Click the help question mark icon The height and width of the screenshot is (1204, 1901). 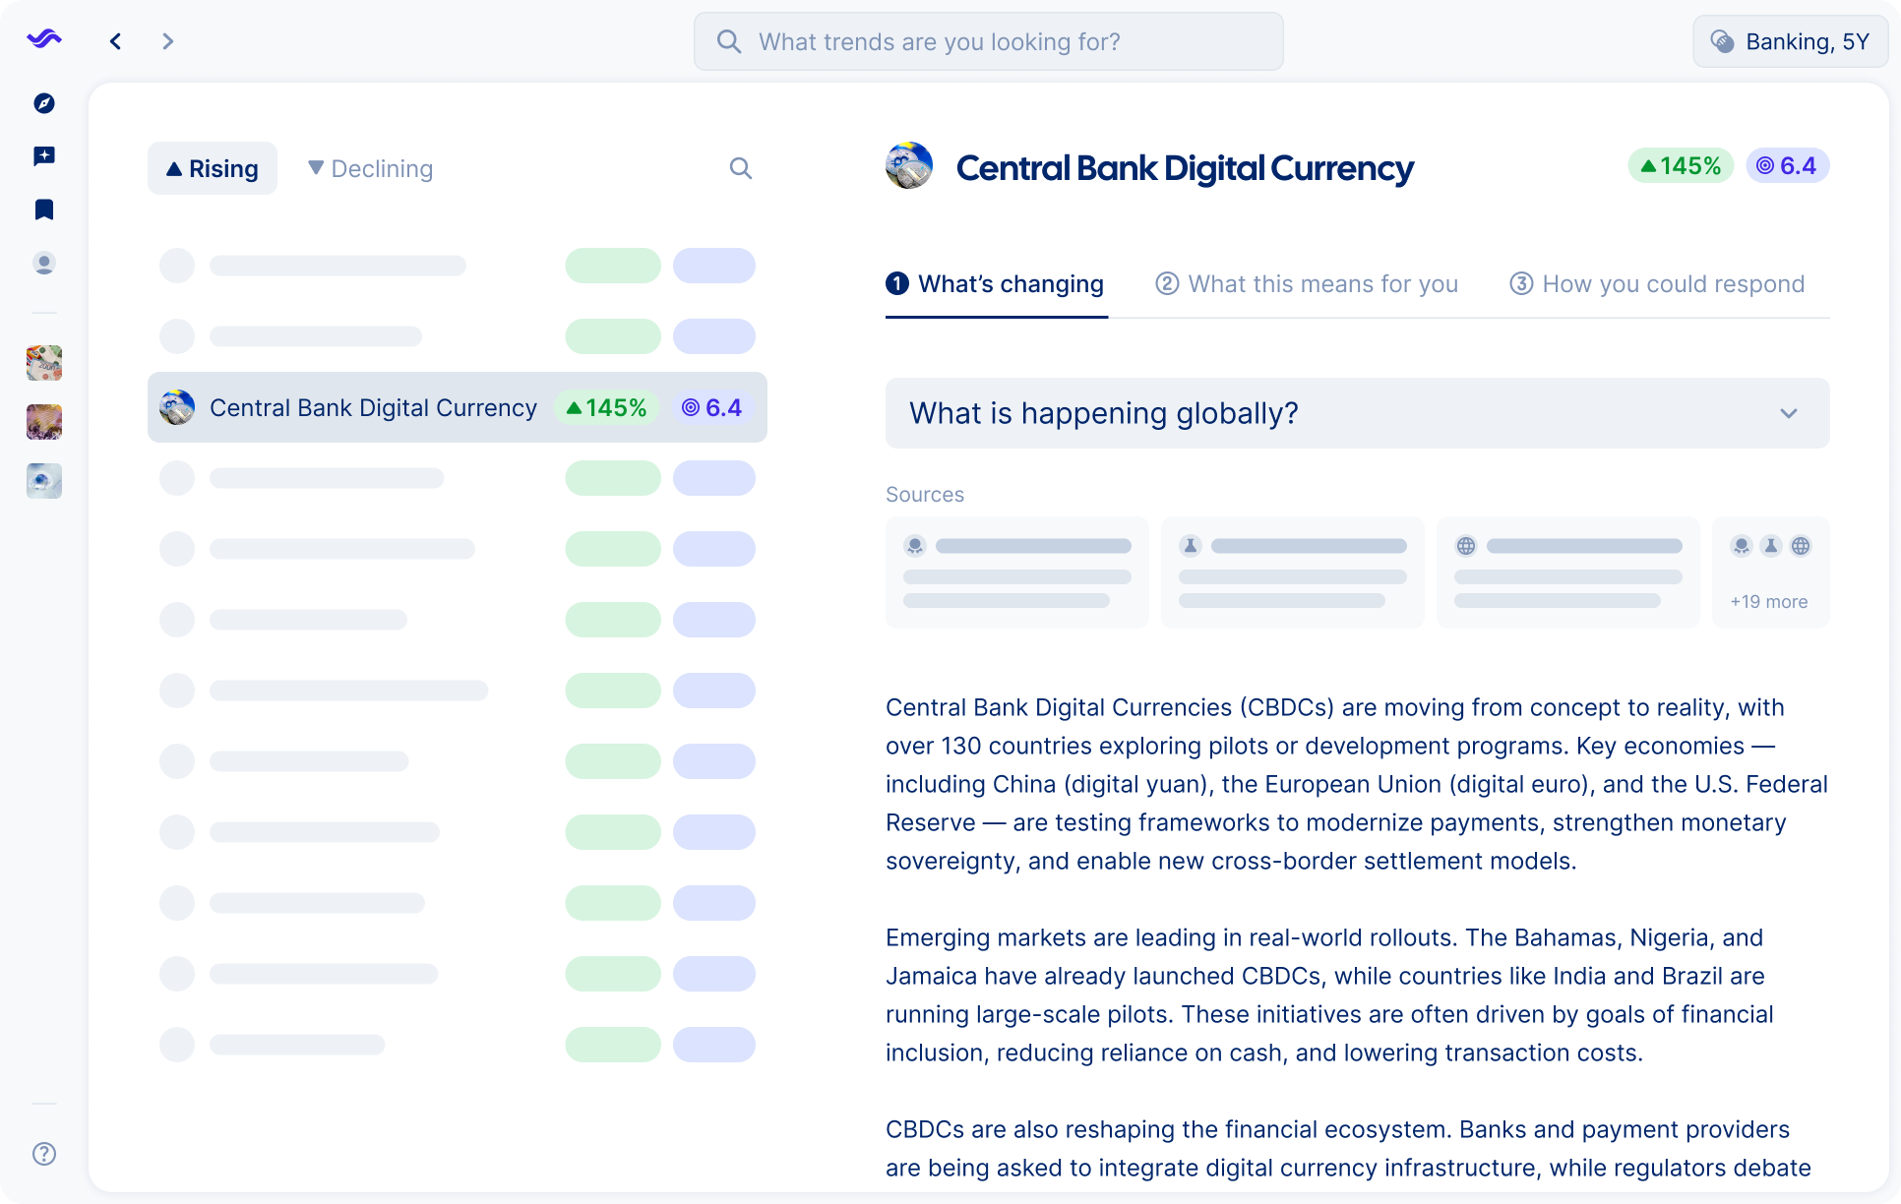pyautogui.click(x=44, y=1154)
